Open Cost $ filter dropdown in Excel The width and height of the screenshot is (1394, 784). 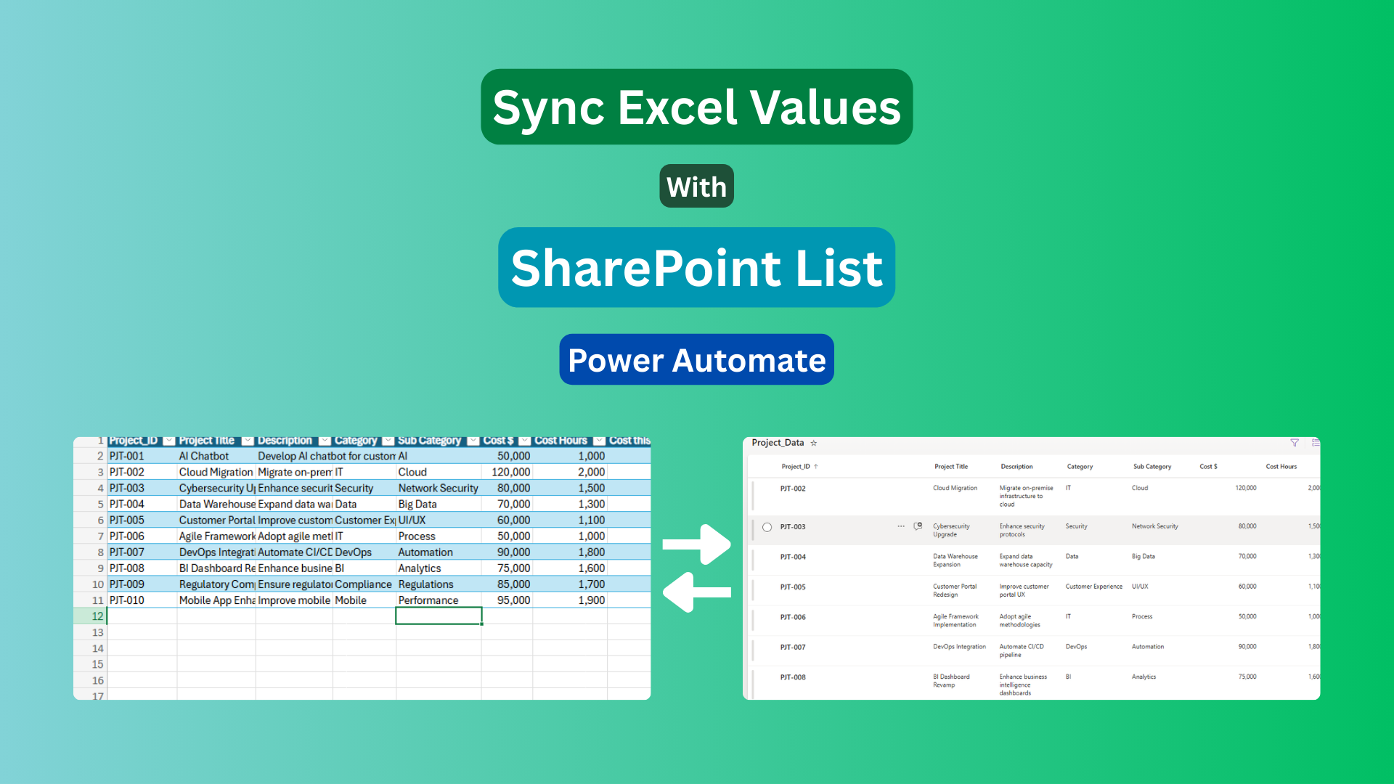coord(525,441)
